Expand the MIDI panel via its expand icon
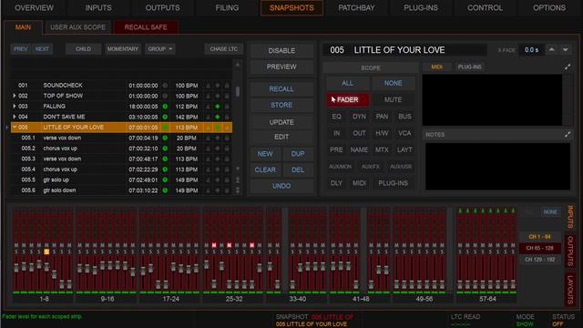 [568, 67]
